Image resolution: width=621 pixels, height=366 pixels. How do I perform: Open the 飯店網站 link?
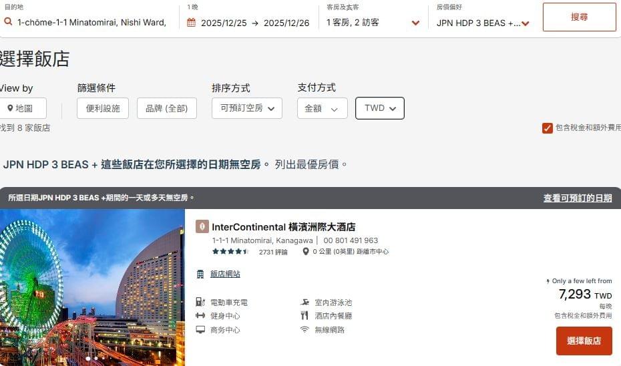point(225,274)
